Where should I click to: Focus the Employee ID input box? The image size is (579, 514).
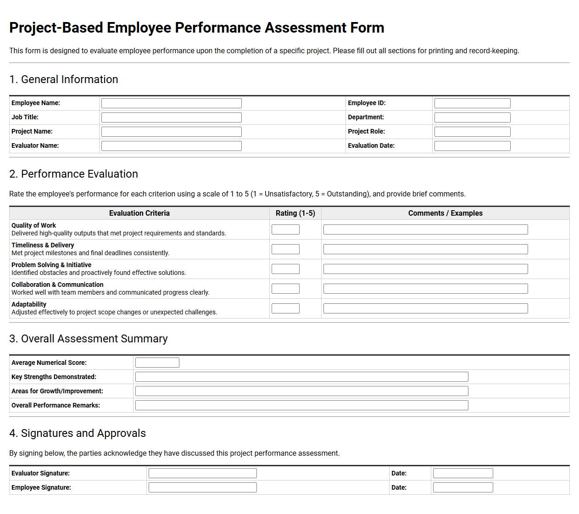tap(472, 103)
